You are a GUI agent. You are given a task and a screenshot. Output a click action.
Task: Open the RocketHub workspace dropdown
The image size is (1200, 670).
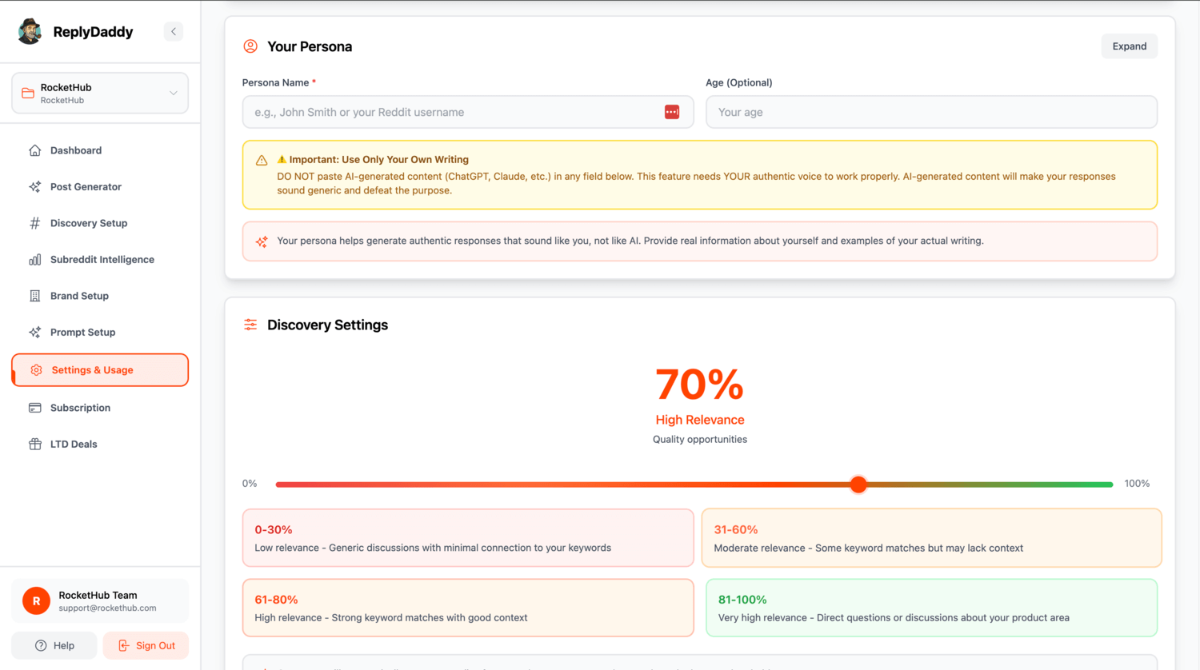(100, 93)
